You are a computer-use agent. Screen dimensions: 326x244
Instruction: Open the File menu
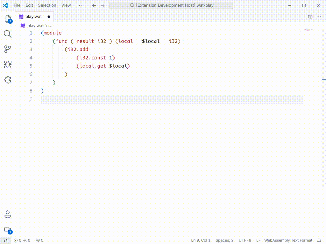[x=17, y=5]
